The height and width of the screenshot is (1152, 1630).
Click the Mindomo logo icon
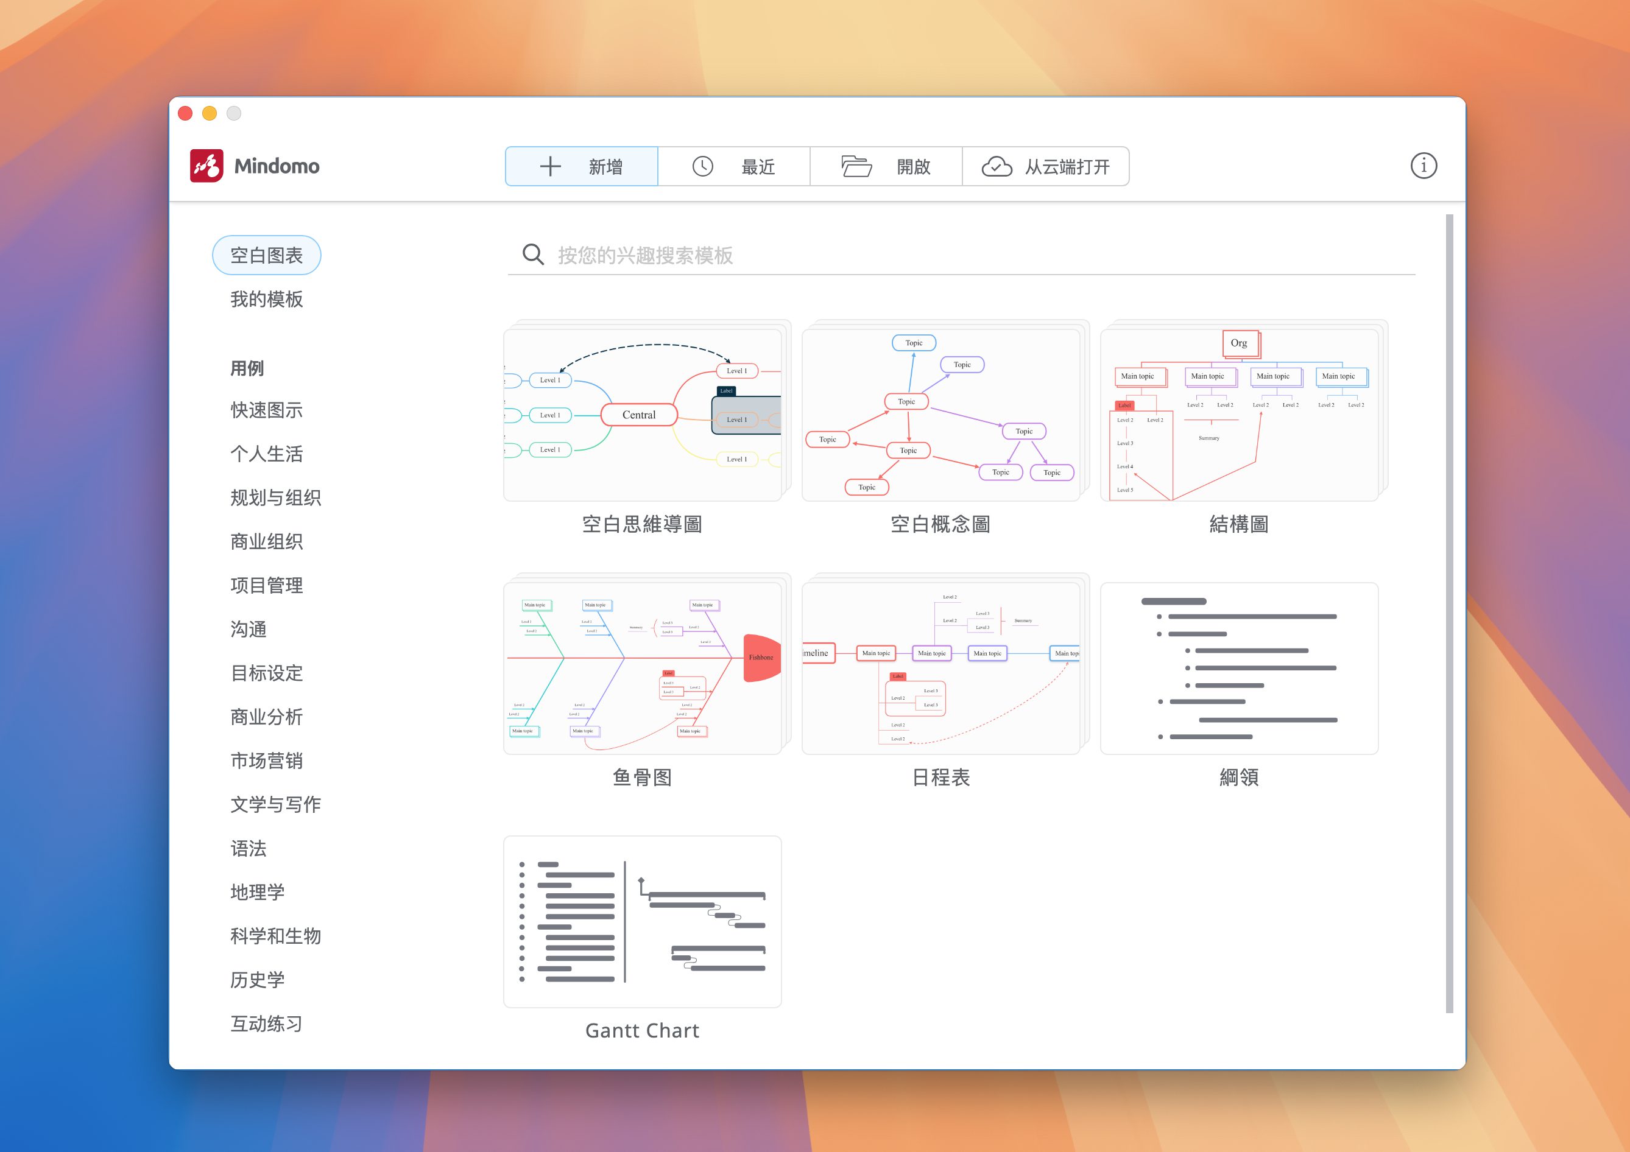[x=206, y=166]
